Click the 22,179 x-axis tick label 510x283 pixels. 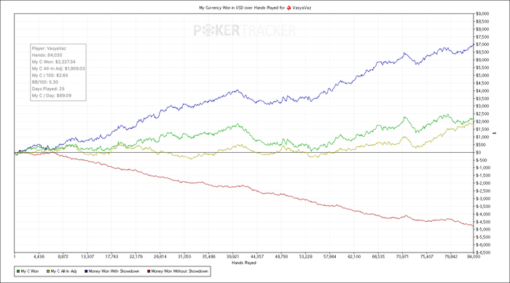(136, 257)
